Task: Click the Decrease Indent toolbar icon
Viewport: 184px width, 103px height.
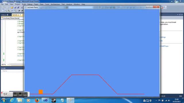Action: coord(19,11)
